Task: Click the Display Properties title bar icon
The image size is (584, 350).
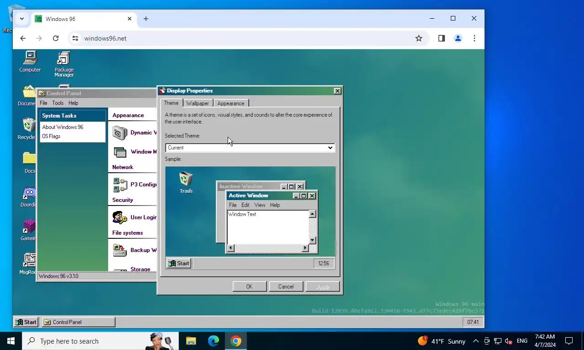Action: pos(162,91)
